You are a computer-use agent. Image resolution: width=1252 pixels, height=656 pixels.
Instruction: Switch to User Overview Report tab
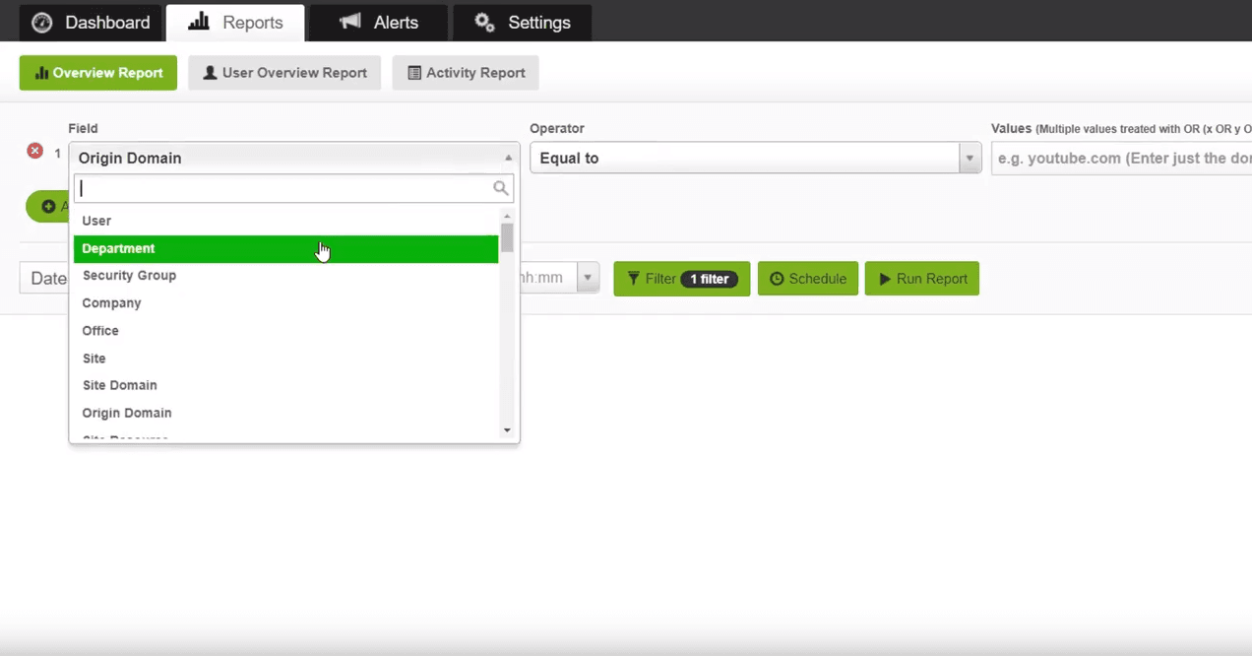284,73
